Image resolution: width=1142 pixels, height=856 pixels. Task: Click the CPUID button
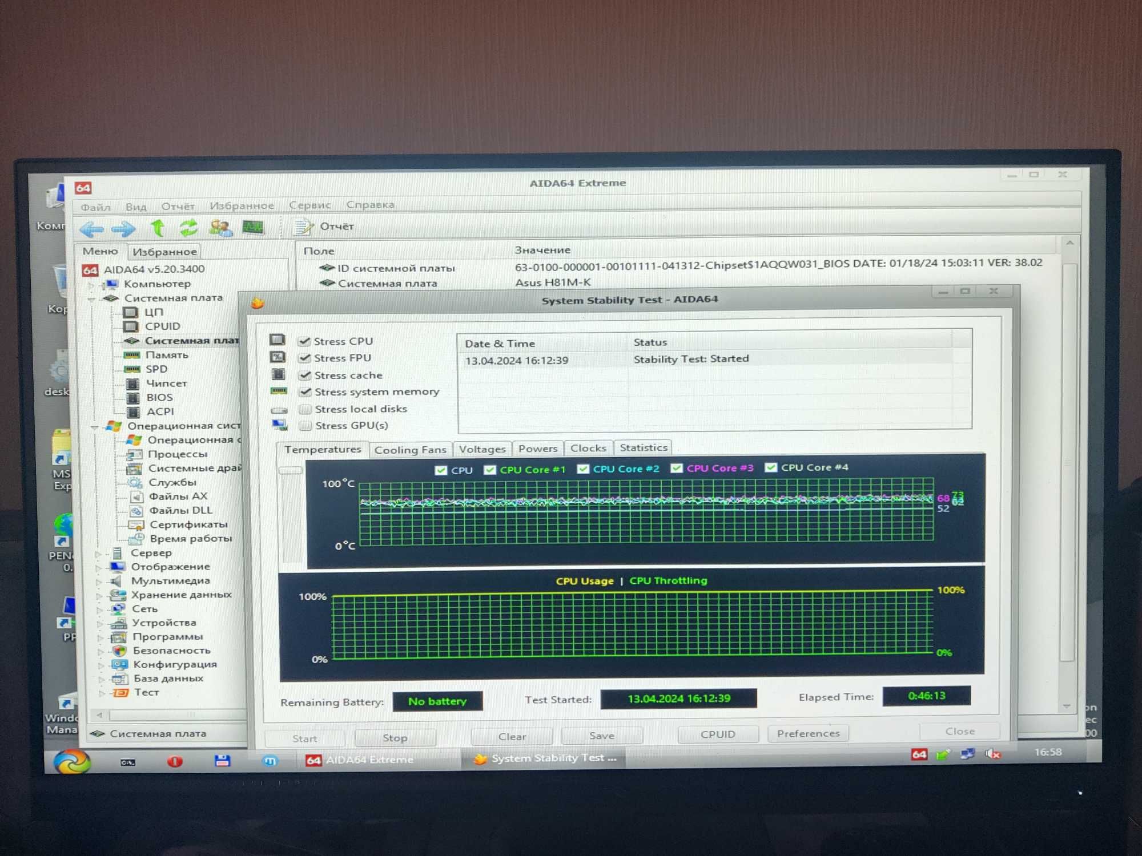click(x=718, y=734)
